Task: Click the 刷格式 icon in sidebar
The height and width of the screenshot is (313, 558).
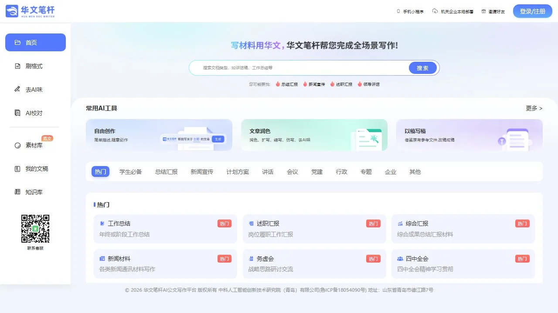Action: click(x=17, y=66)
